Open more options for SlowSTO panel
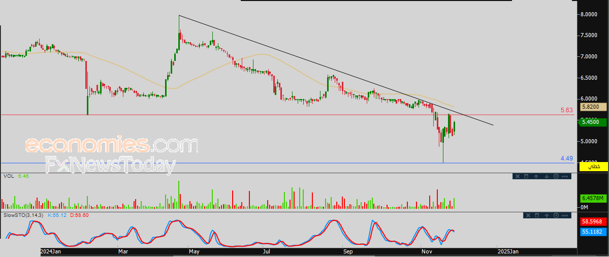The image size is (609, 257). 565,215
